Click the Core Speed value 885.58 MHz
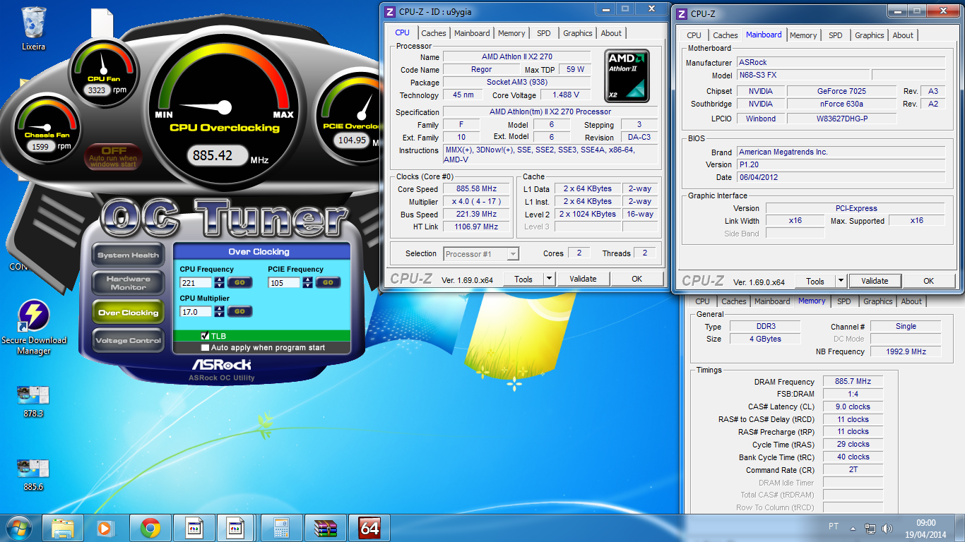 476,189
